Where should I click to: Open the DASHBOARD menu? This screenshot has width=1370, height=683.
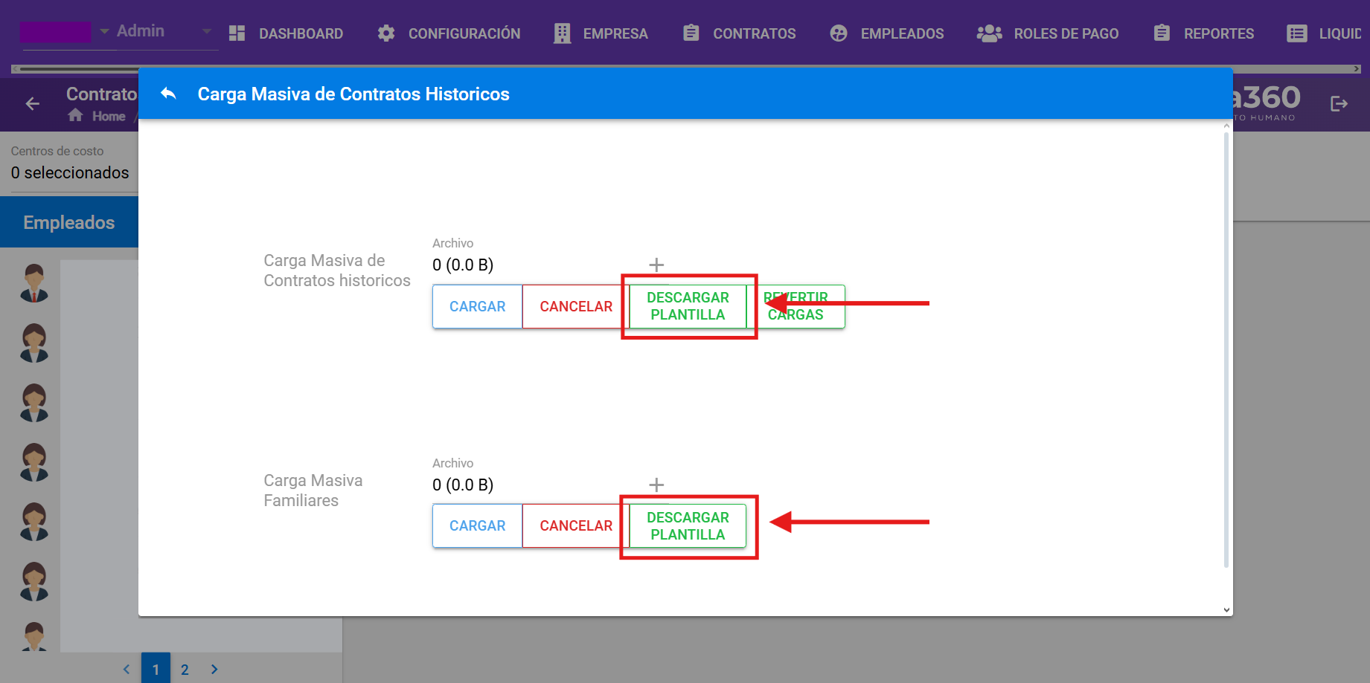tap(301, 33)
